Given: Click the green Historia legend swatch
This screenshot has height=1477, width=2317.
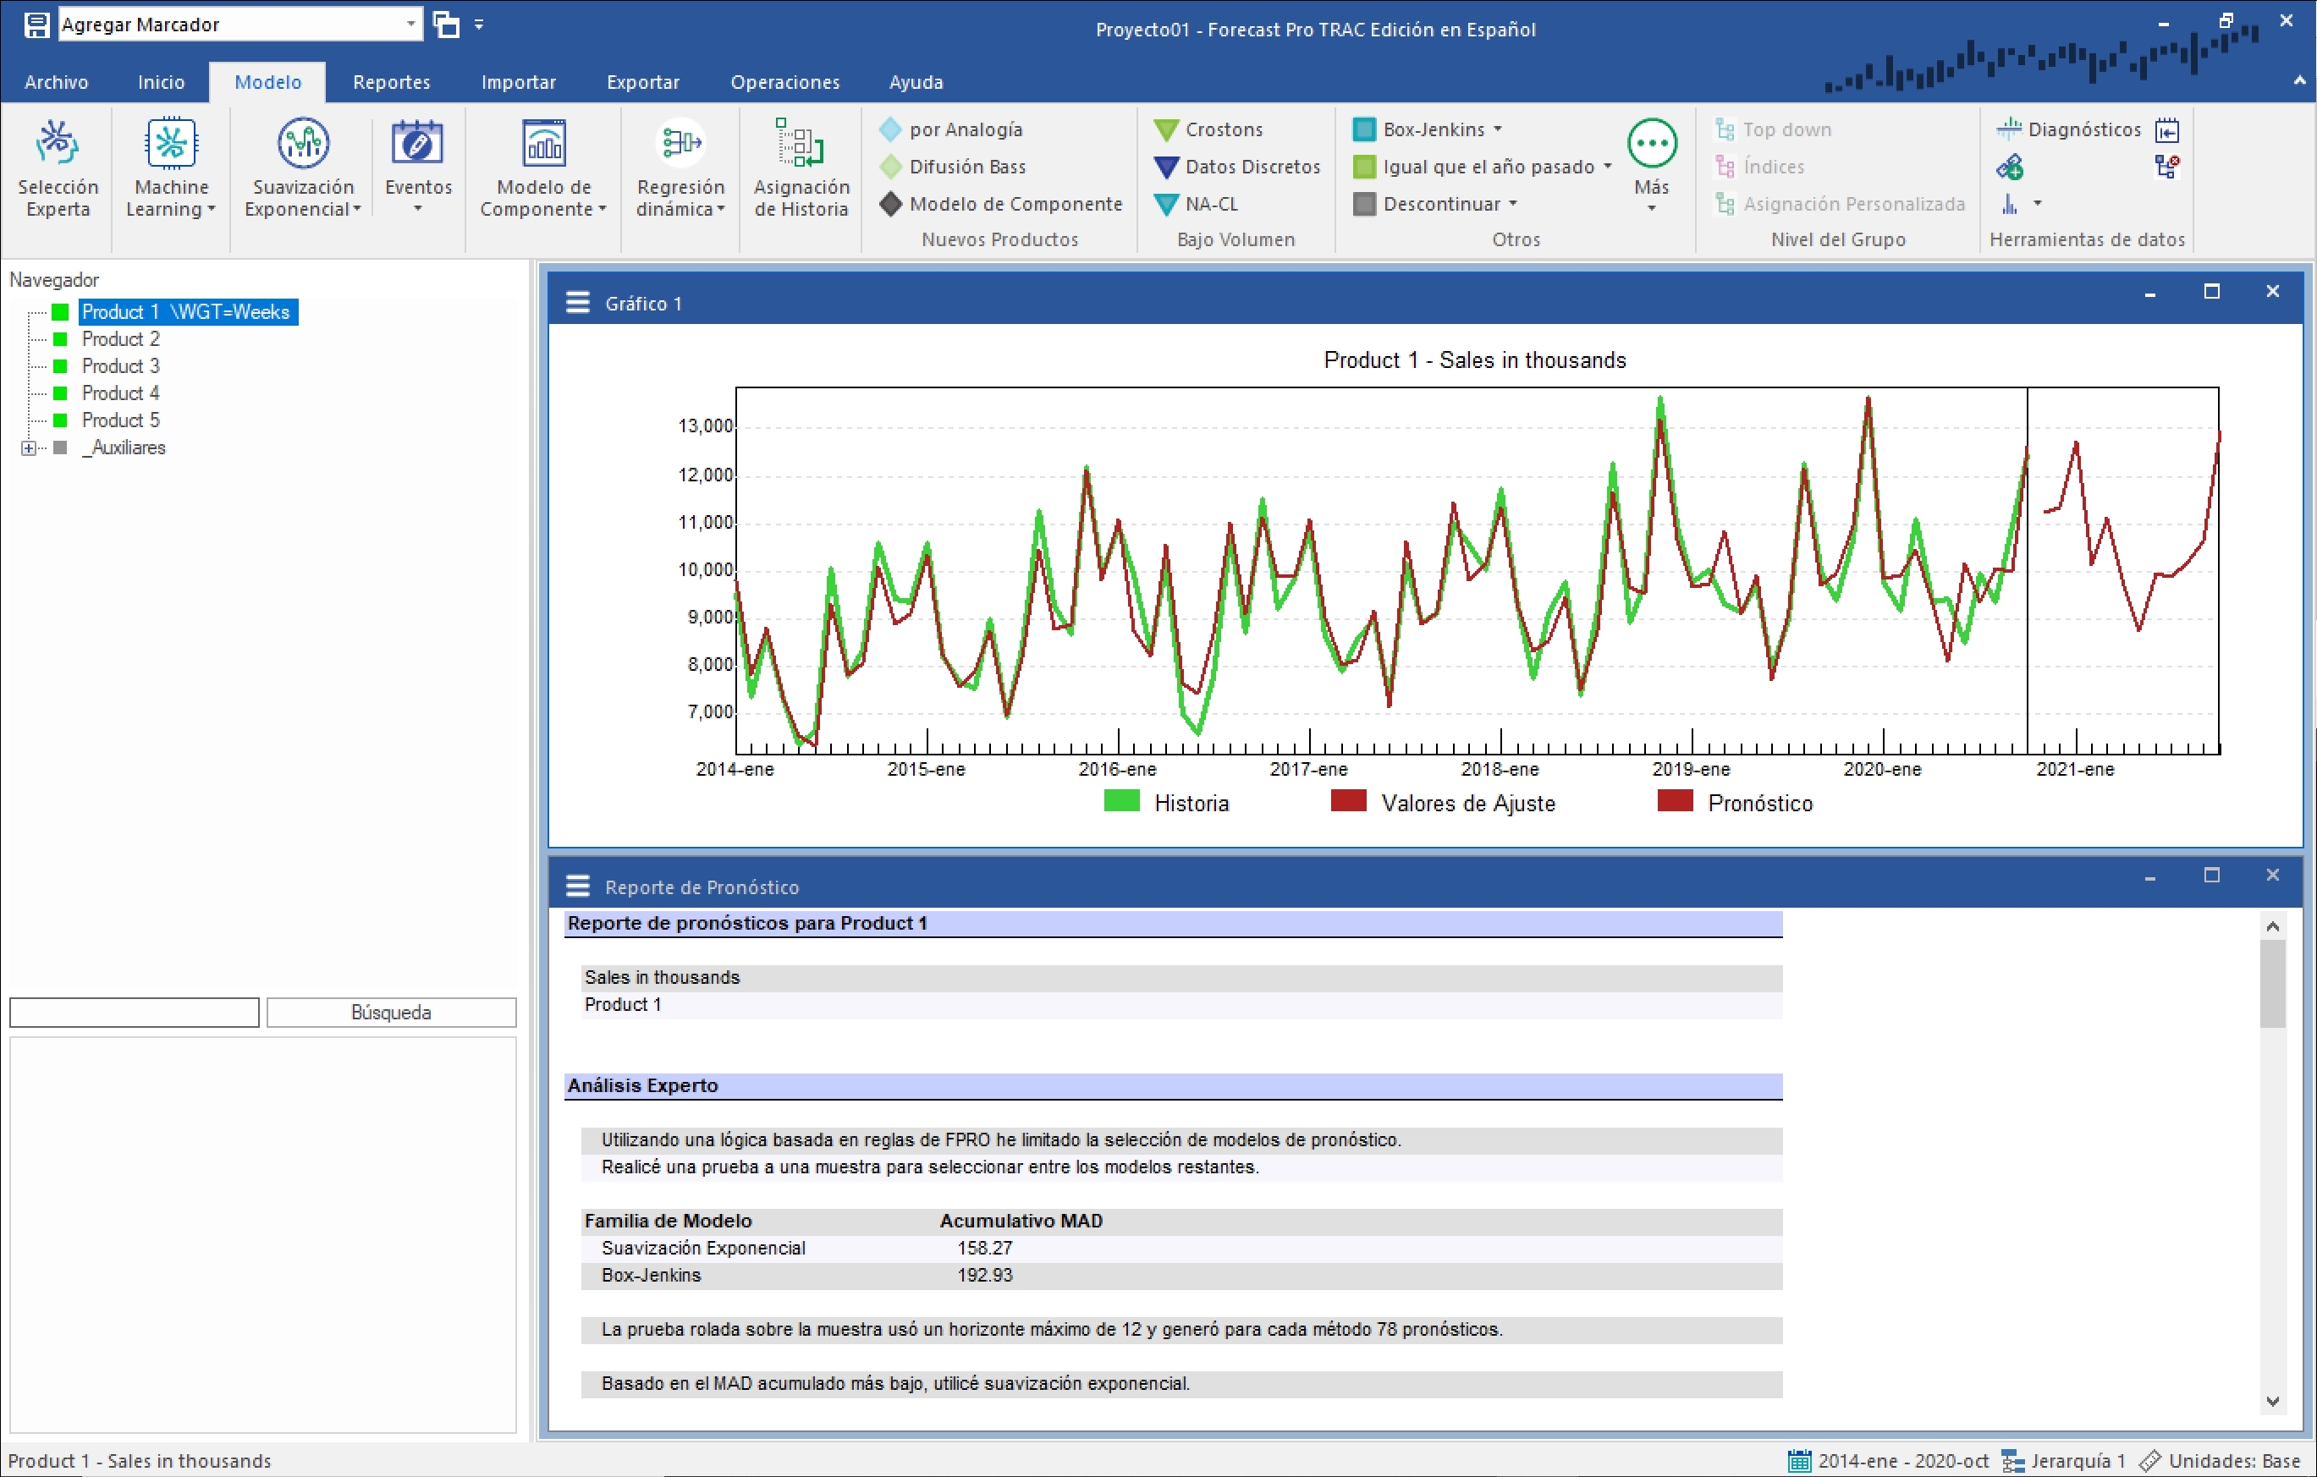Looking at the screenshot, I should pyautogui.click(x=1121, y=801).
